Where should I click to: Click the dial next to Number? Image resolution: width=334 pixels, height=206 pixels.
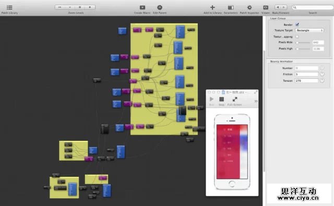click(x=322, y=68)
